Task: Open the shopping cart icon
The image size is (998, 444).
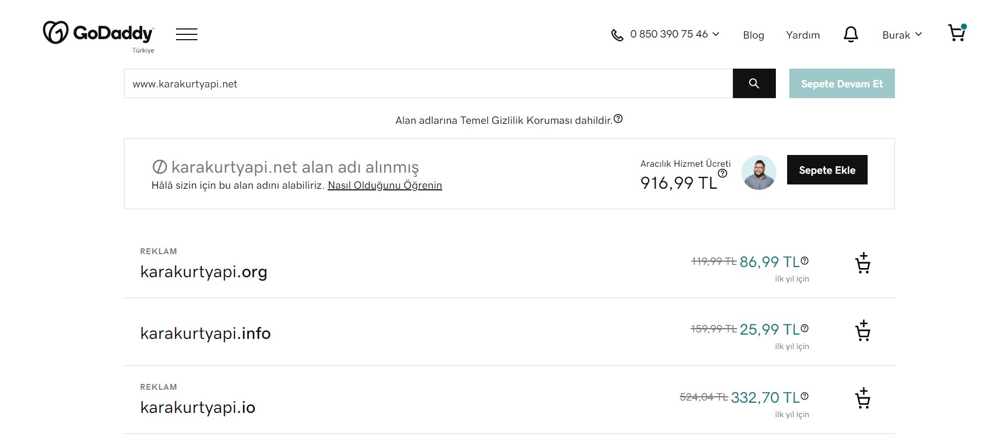Action: click(957, 33)
